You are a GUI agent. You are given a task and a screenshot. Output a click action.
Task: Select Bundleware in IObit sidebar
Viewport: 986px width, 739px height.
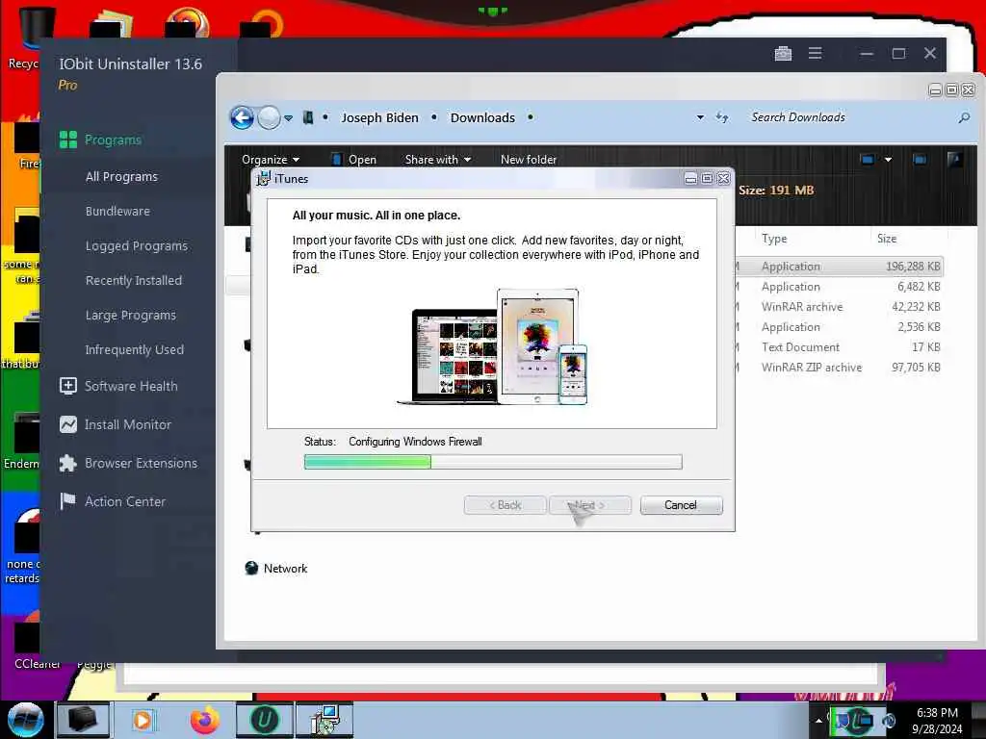point(117,211)
